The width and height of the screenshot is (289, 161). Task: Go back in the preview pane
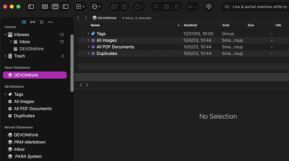81,85
